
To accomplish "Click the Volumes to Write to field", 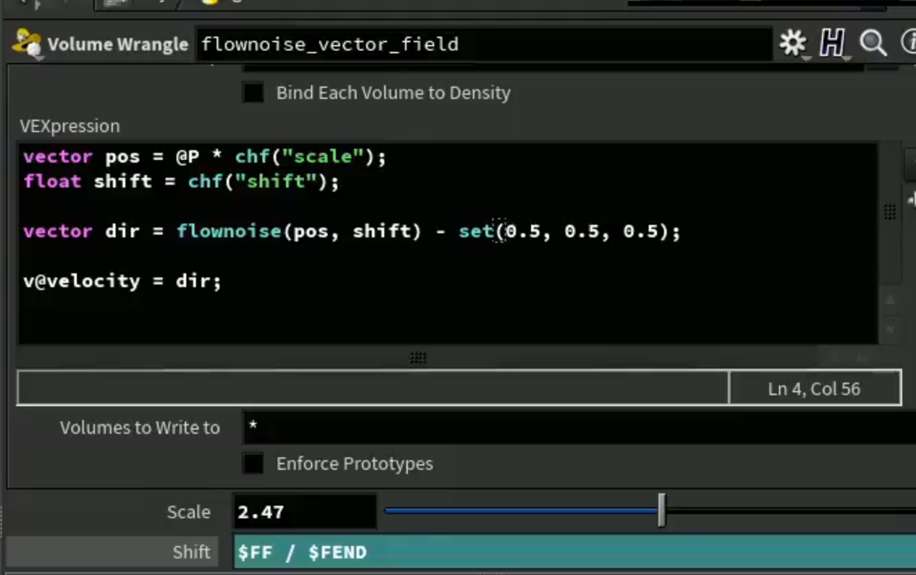I will click(x=579, y=427).
